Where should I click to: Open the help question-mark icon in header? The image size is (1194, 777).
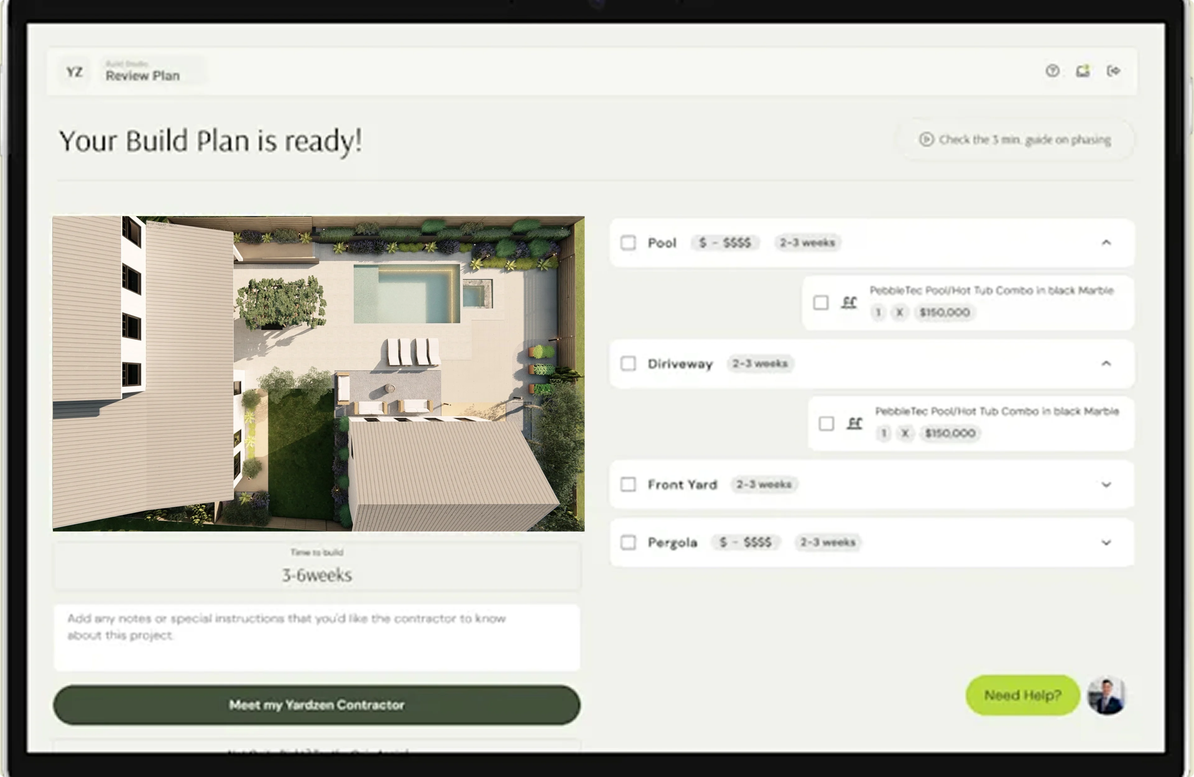[1052, 71]
